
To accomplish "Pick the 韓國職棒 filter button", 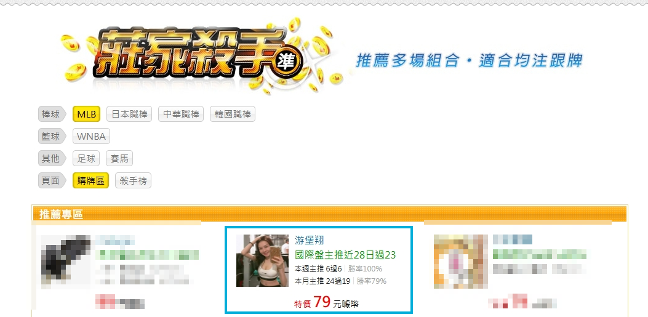I will point(233,114).
